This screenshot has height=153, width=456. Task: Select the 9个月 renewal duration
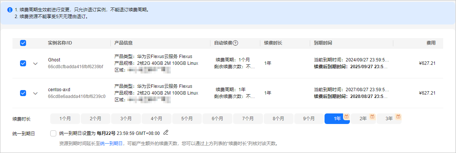[x=309, y=118]
